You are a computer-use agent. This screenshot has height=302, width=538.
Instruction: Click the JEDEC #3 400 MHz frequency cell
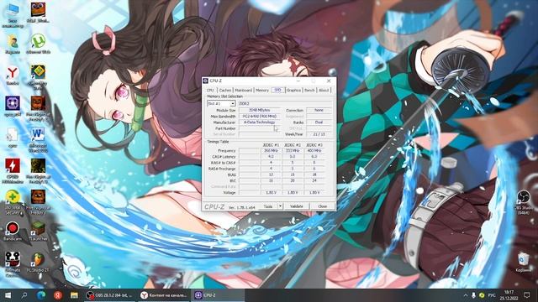[x=314, y=151]
